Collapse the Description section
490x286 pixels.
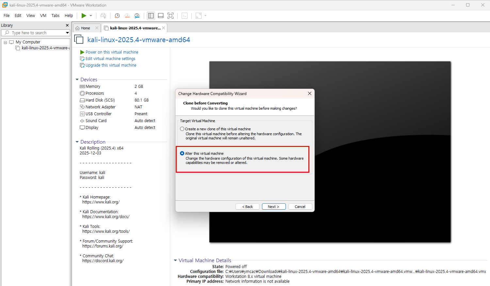pos(77,142)
